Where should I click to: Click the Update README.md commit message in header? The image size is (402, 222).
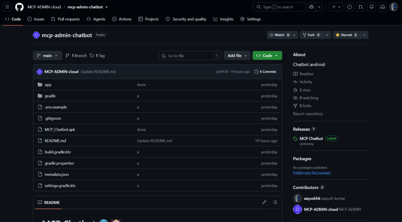pyautogui.click(x=98, y=72)
